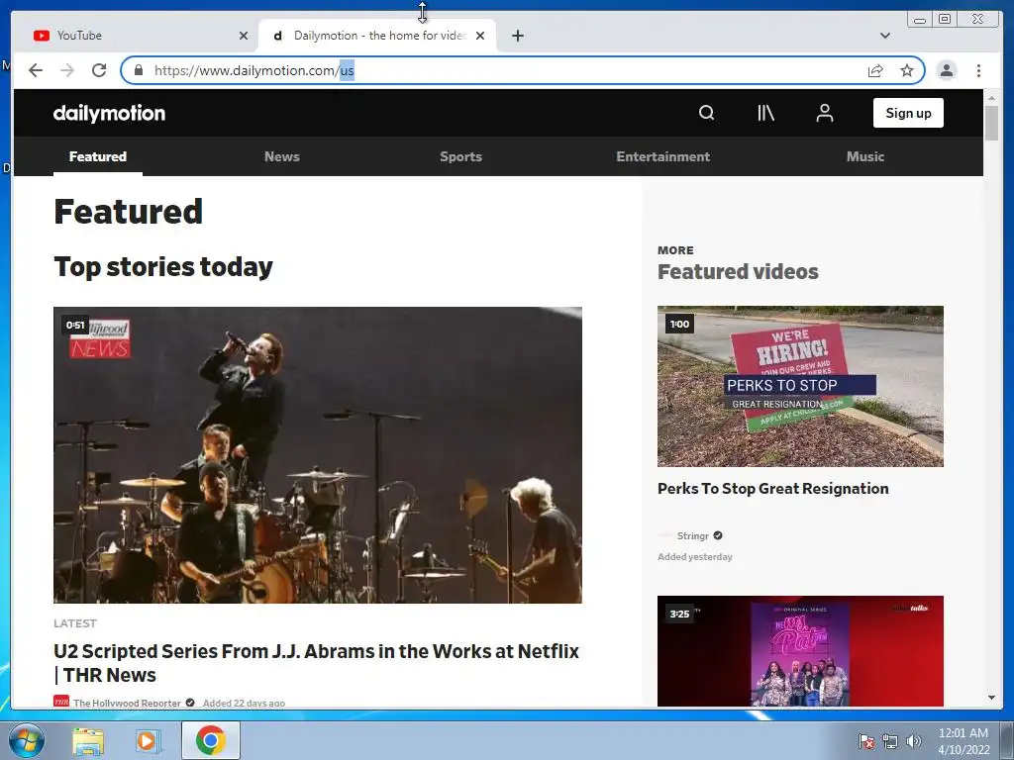Screen dimensions: 1014x760
Task: Click the Featured videos sidebar heading
Action: 738,271
